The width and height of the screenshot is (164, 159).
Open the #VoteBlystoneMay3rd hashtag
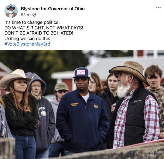click(x=27, y=44)
